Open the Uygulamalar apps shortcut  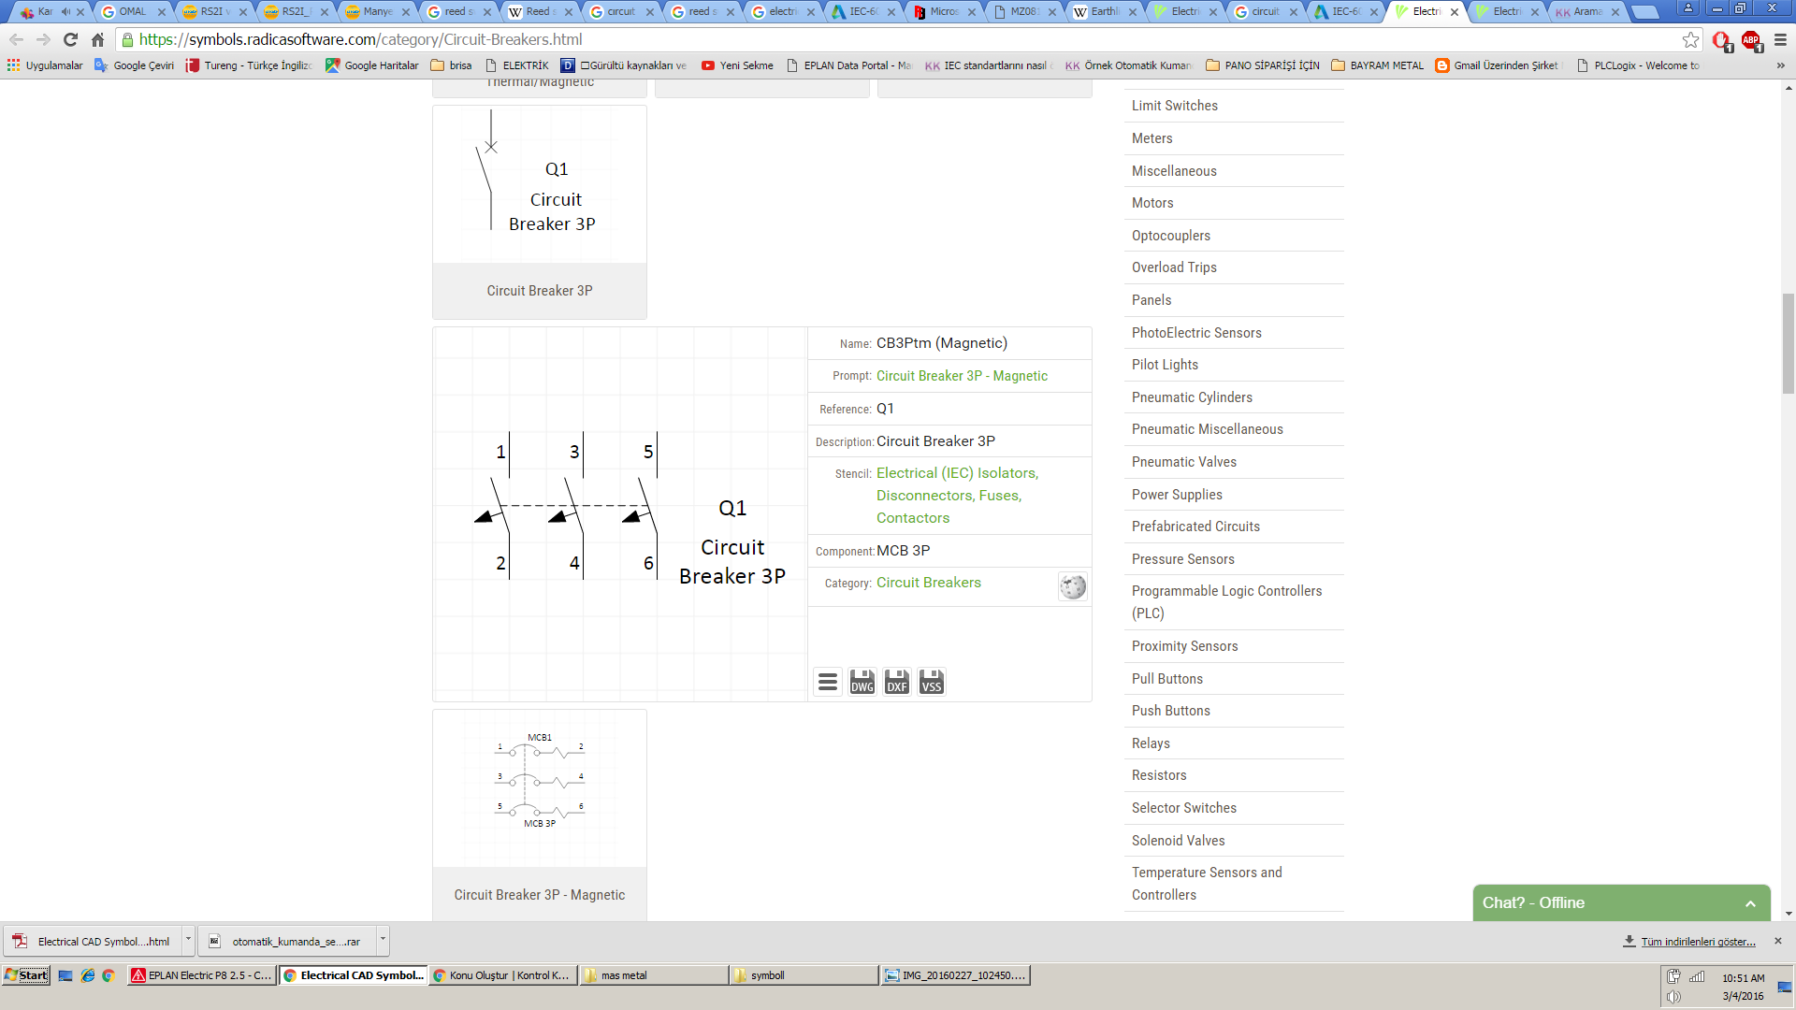45,65
